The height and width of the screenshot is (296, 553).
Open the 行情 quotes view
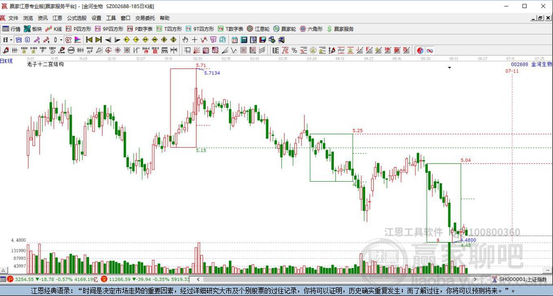point(11,29)
